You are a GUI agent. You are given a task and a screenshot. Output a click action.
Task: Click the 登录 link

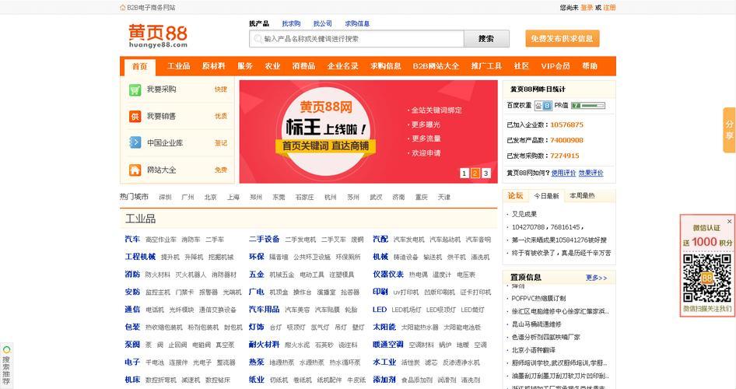(x=587, y=8)
